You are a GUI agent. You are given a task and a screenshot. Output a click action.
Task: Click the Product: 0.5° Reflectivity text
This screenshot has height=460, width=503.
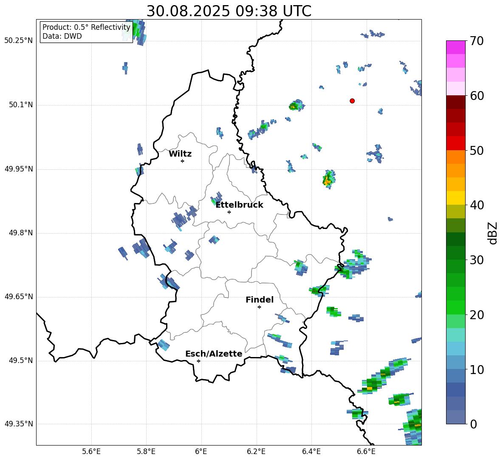(86, 27)
